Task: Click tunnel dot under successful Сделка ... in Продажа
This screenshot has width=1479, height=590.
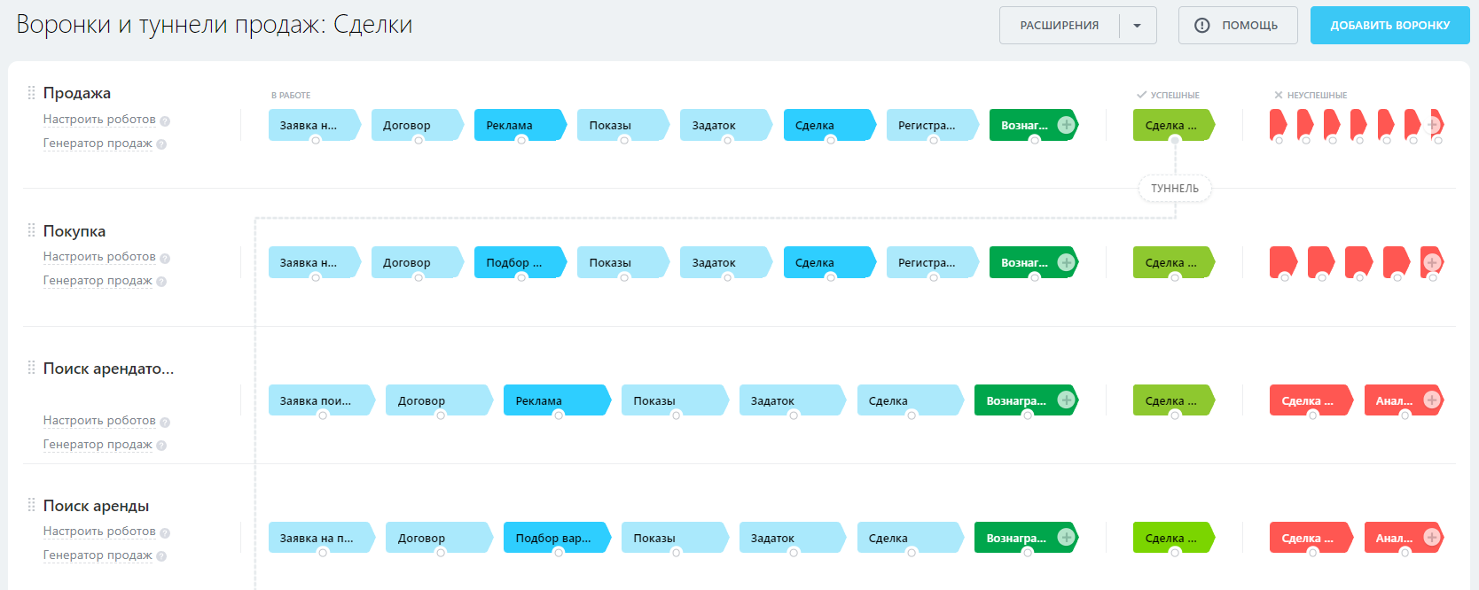Action: [1175, 140]
